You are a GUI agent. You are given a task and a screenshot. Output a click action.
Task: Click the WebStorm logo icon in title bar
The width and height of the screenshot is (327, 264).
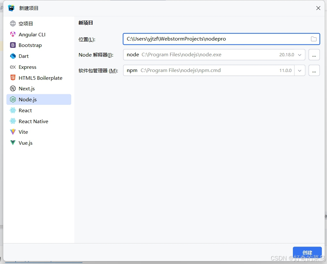11,8
